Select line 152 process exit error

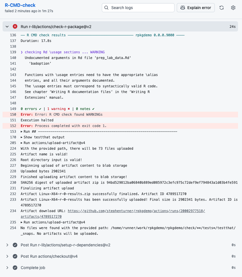coord(13,126)
